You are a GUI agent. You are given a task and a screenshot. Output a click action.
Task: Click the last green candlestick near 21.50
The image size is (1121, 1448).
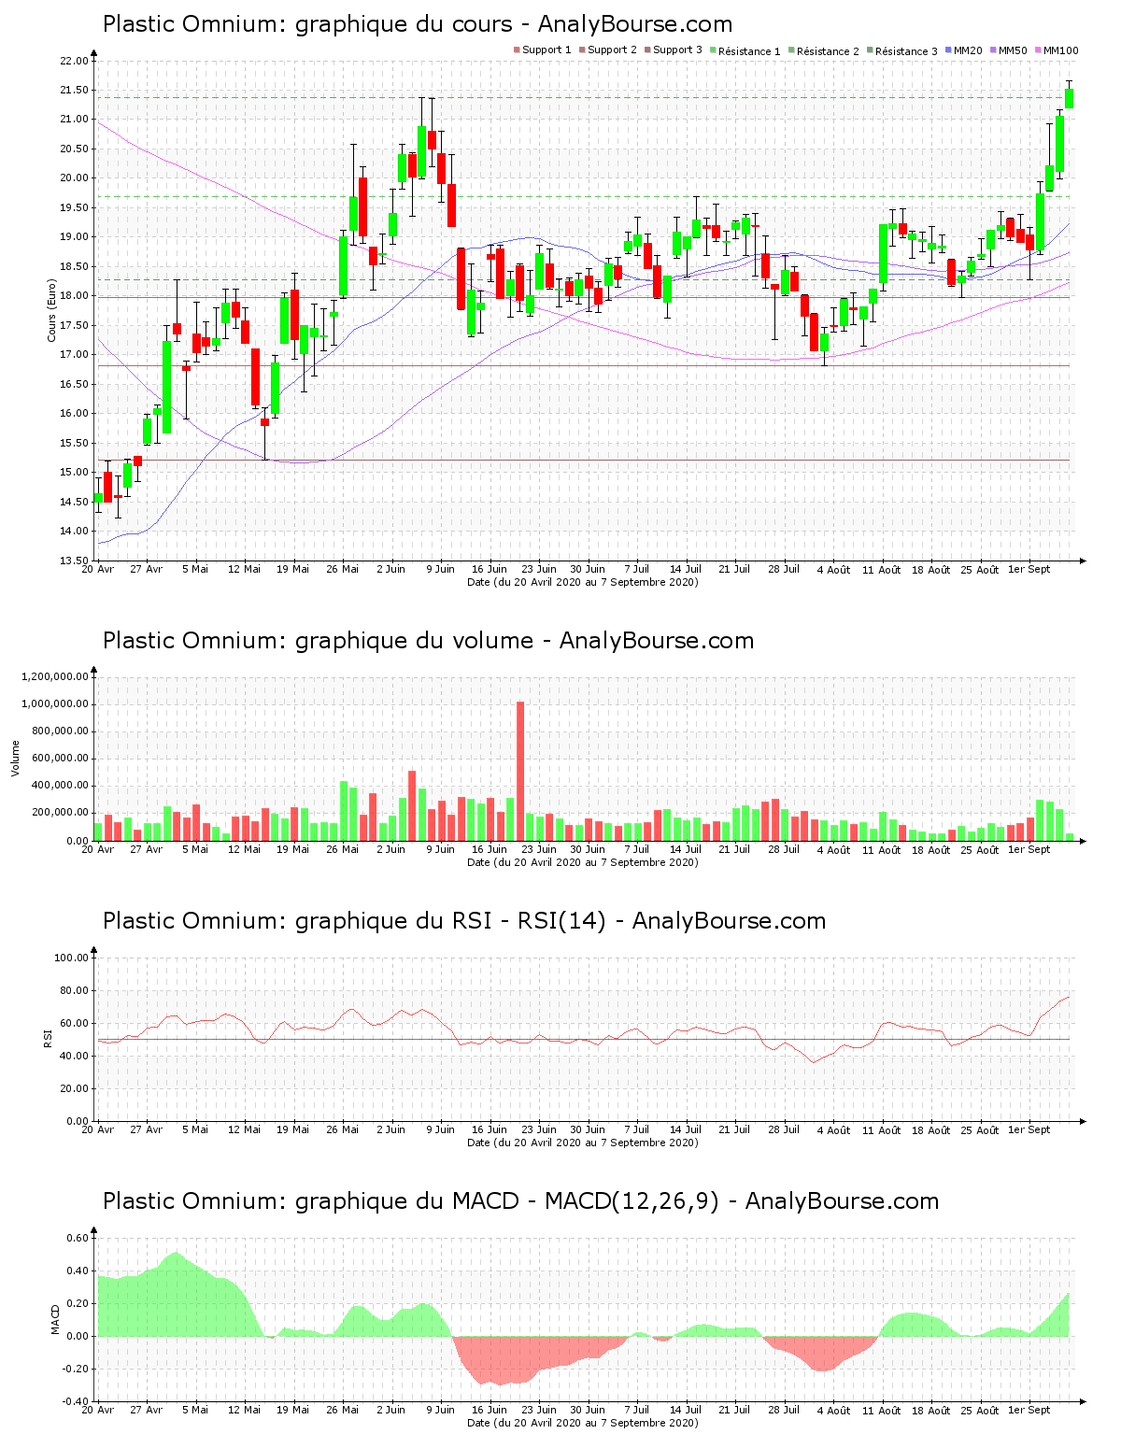click(1069, 98)
